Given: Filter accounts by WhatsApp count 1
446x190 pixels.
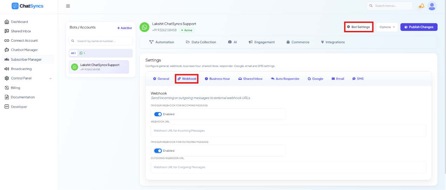Looking at the screenshot, I should coord(82,53).
